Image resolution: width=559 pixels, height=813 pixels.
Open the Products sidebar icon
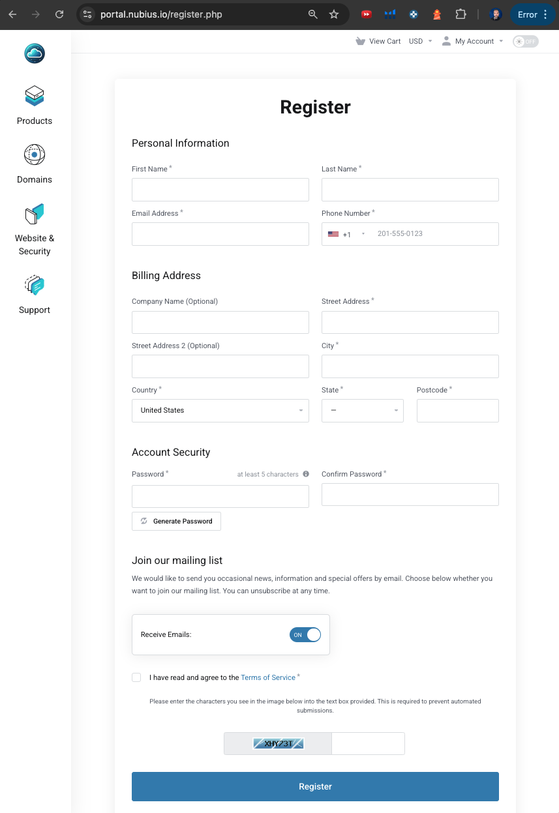35,96
